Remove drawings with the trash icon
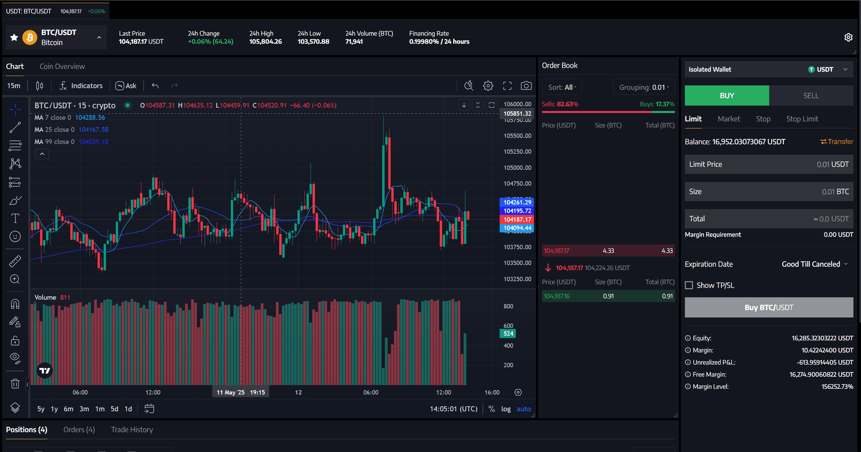Image resolution: width=861 pixels, height=452 pixels. (x=15, y=383)
